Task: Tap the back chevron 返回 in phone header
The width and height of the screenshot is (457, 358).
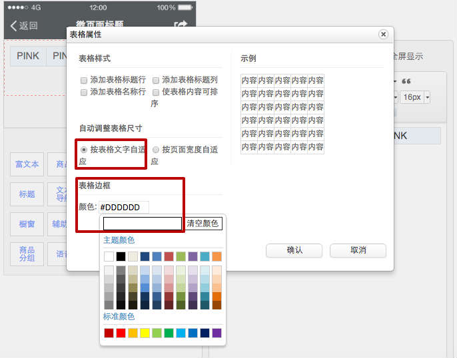Action: pos(24,26)
